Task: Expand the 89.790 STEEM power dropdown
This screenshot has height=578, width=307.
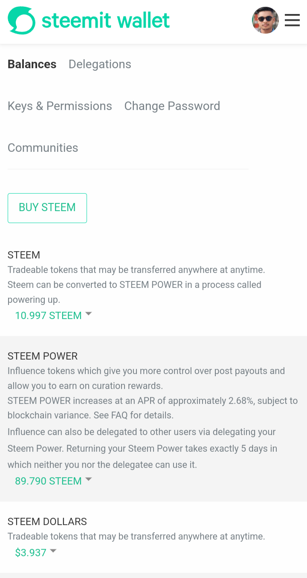Action: (x=48, y=481)
